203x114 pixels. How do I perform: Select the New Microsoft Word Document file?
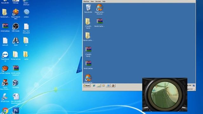(16, 98)
